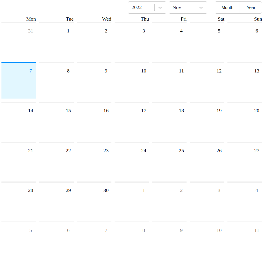Image resolution: width=264 pixels, height=267 pixels.
Task: Select the highlighted day 7
Action: point(19,80)
